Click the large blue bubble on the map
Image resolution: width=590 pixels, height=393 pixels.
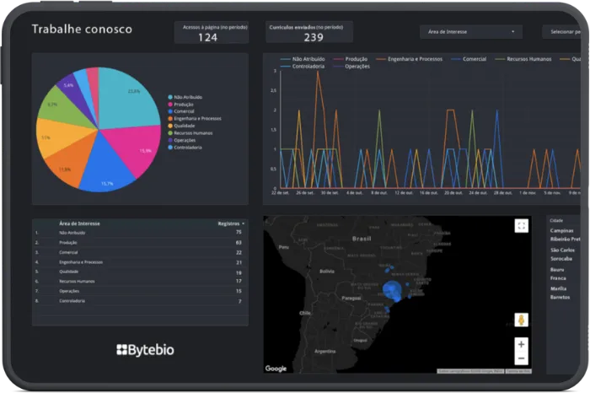393,291
